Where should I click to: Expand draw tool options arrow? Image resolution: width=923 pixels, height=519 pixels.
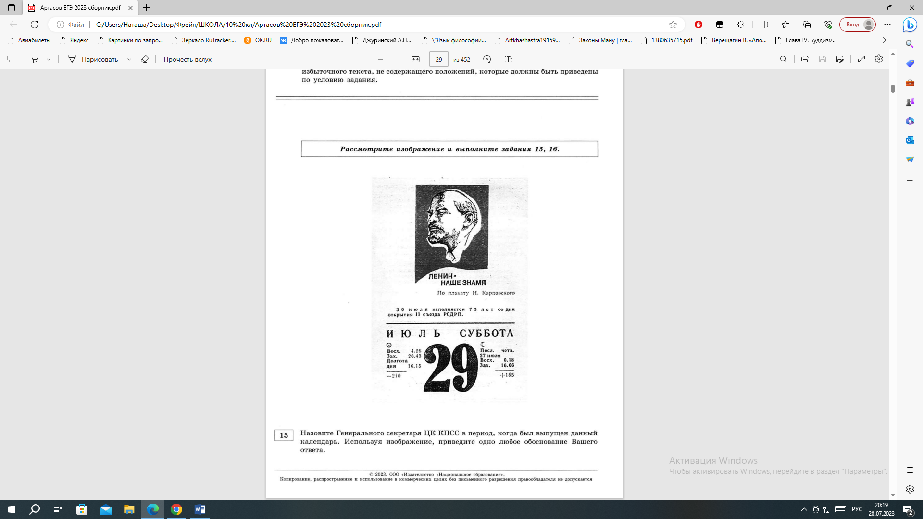129,59
